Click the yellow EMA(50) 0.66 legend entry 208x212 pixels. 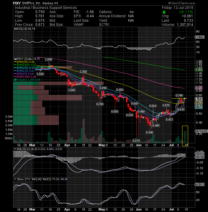click(x=24, y=62)
